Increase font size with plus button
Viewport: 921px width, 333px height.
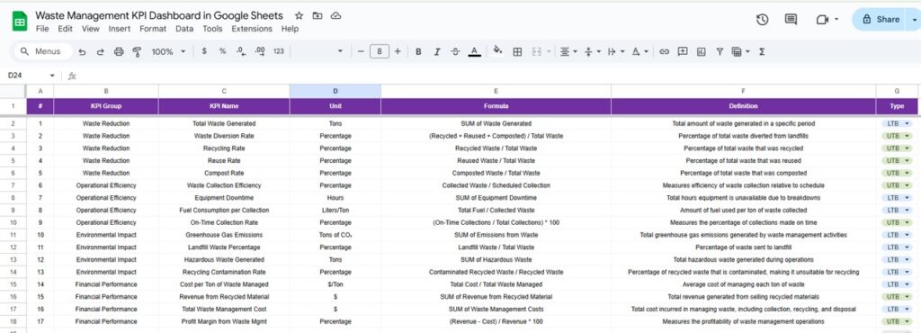coord(398,51)
